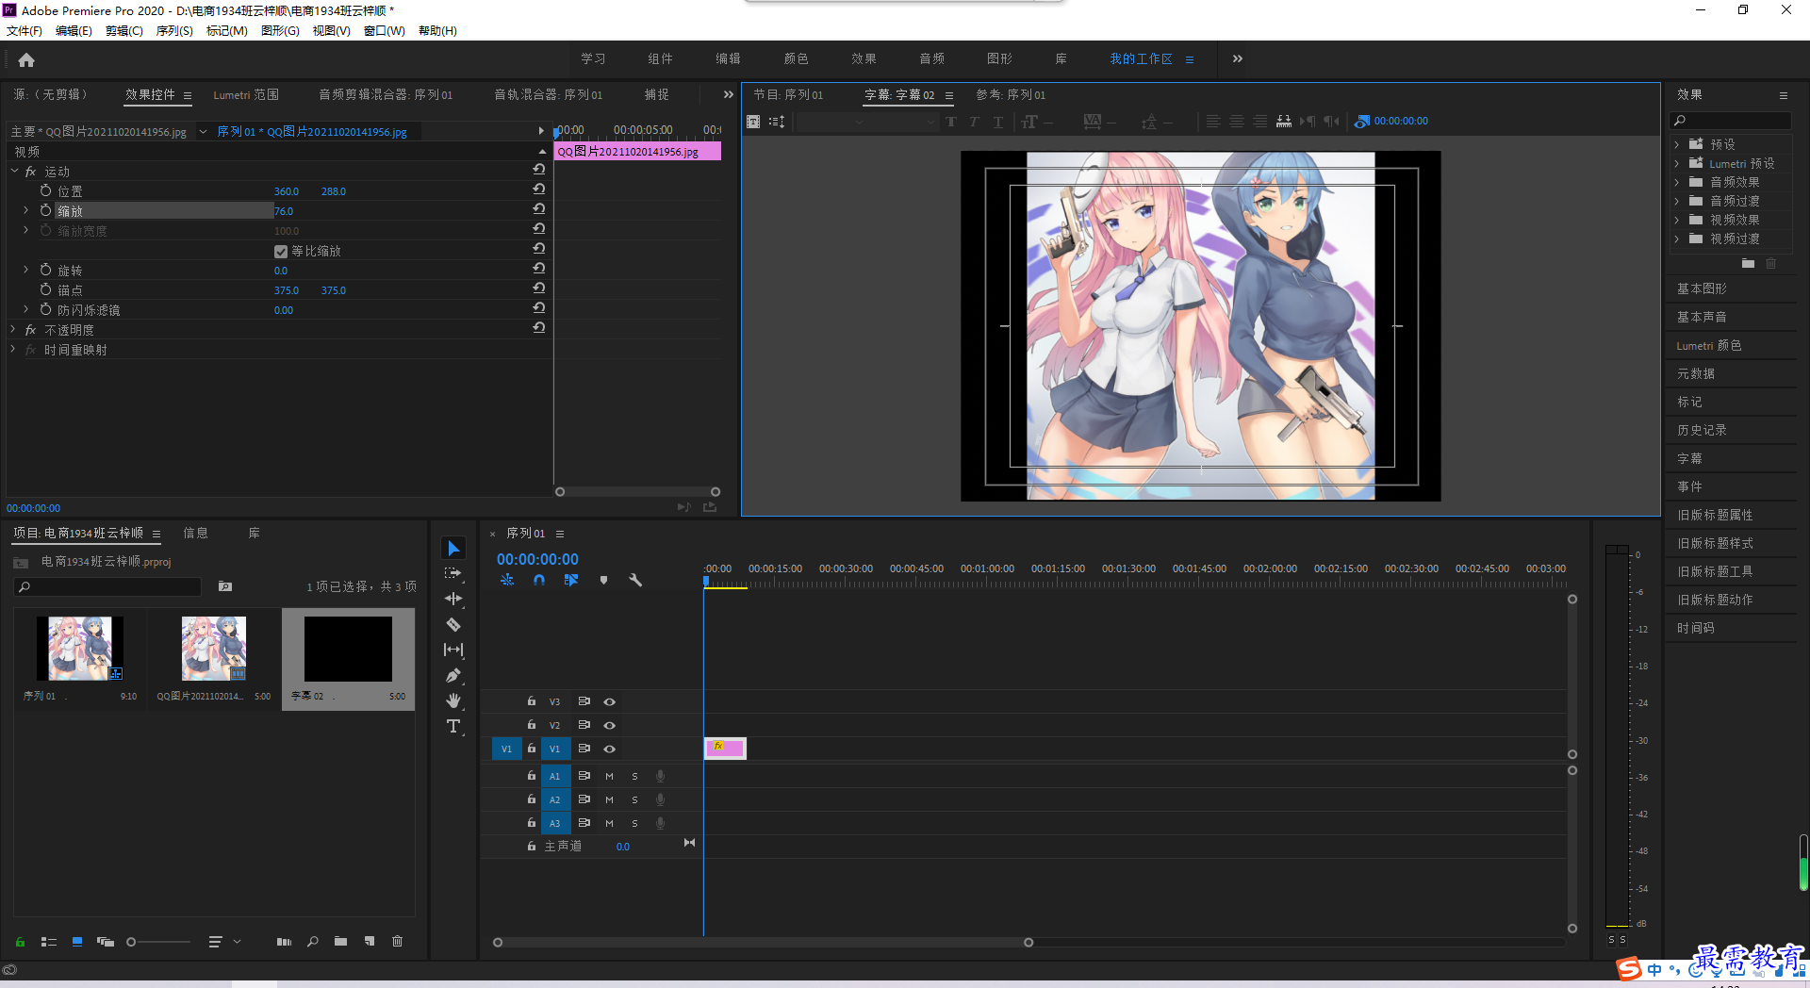Screen dimensions: 1810x988
Task: Expand the 不透明度 effect group
Action: (x=13, y=329)
